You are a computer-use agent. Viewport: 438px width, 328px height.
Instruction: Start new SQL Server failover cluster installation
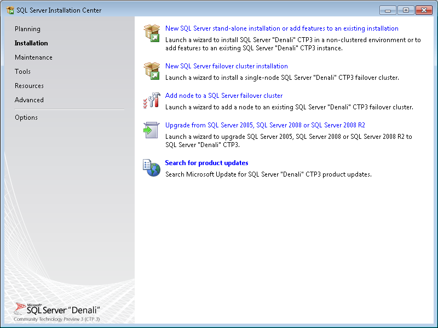227,66
